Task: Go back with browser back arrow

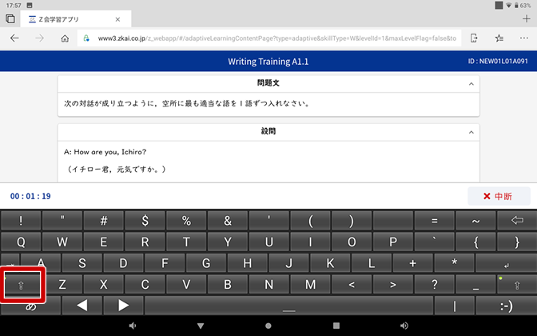Action: click(14, 38)
